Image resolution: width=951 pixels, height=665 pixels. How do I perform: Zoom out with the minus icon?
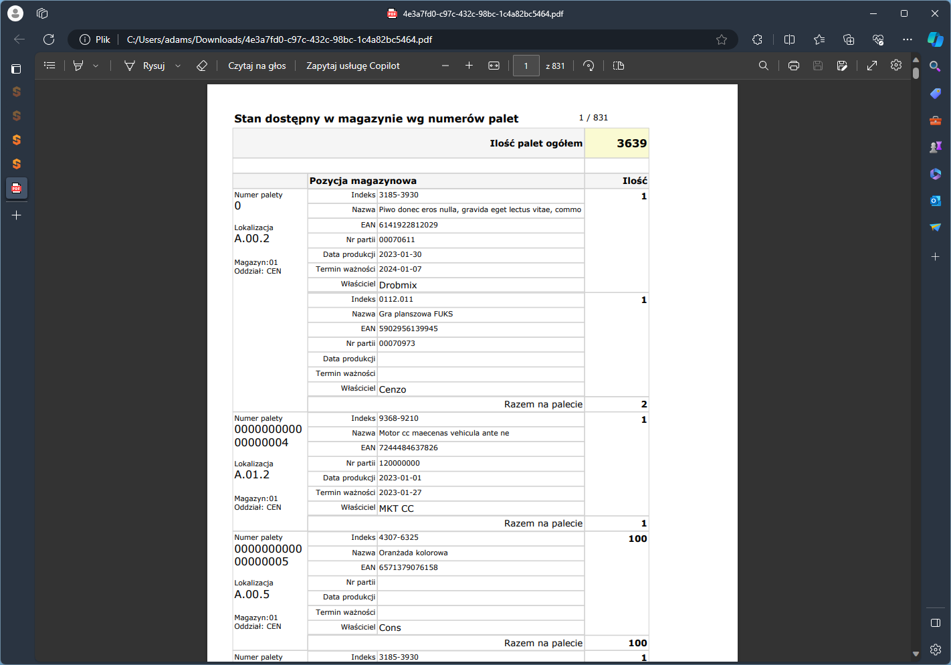pos(445,66)
